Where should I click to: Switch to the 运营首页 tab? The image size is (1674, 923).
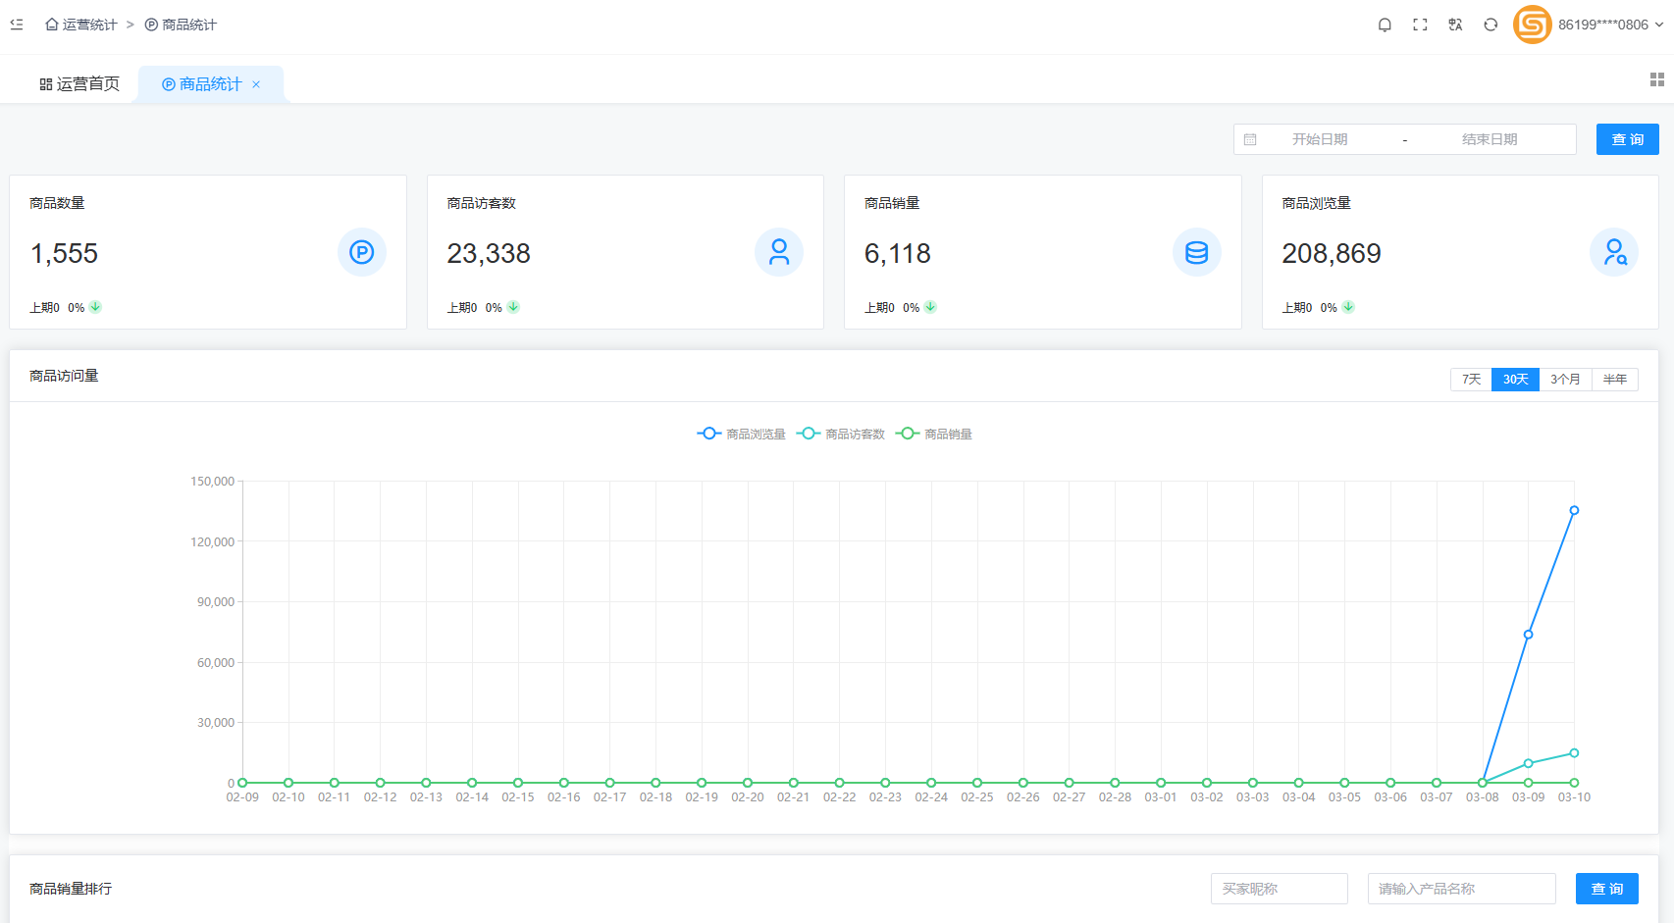click(79, 84)
